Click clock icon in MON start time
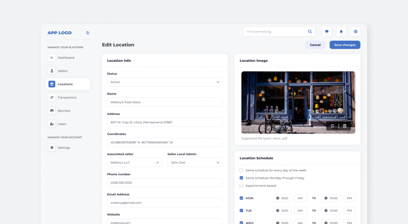The image size is (408, 224). click(277, 198)
